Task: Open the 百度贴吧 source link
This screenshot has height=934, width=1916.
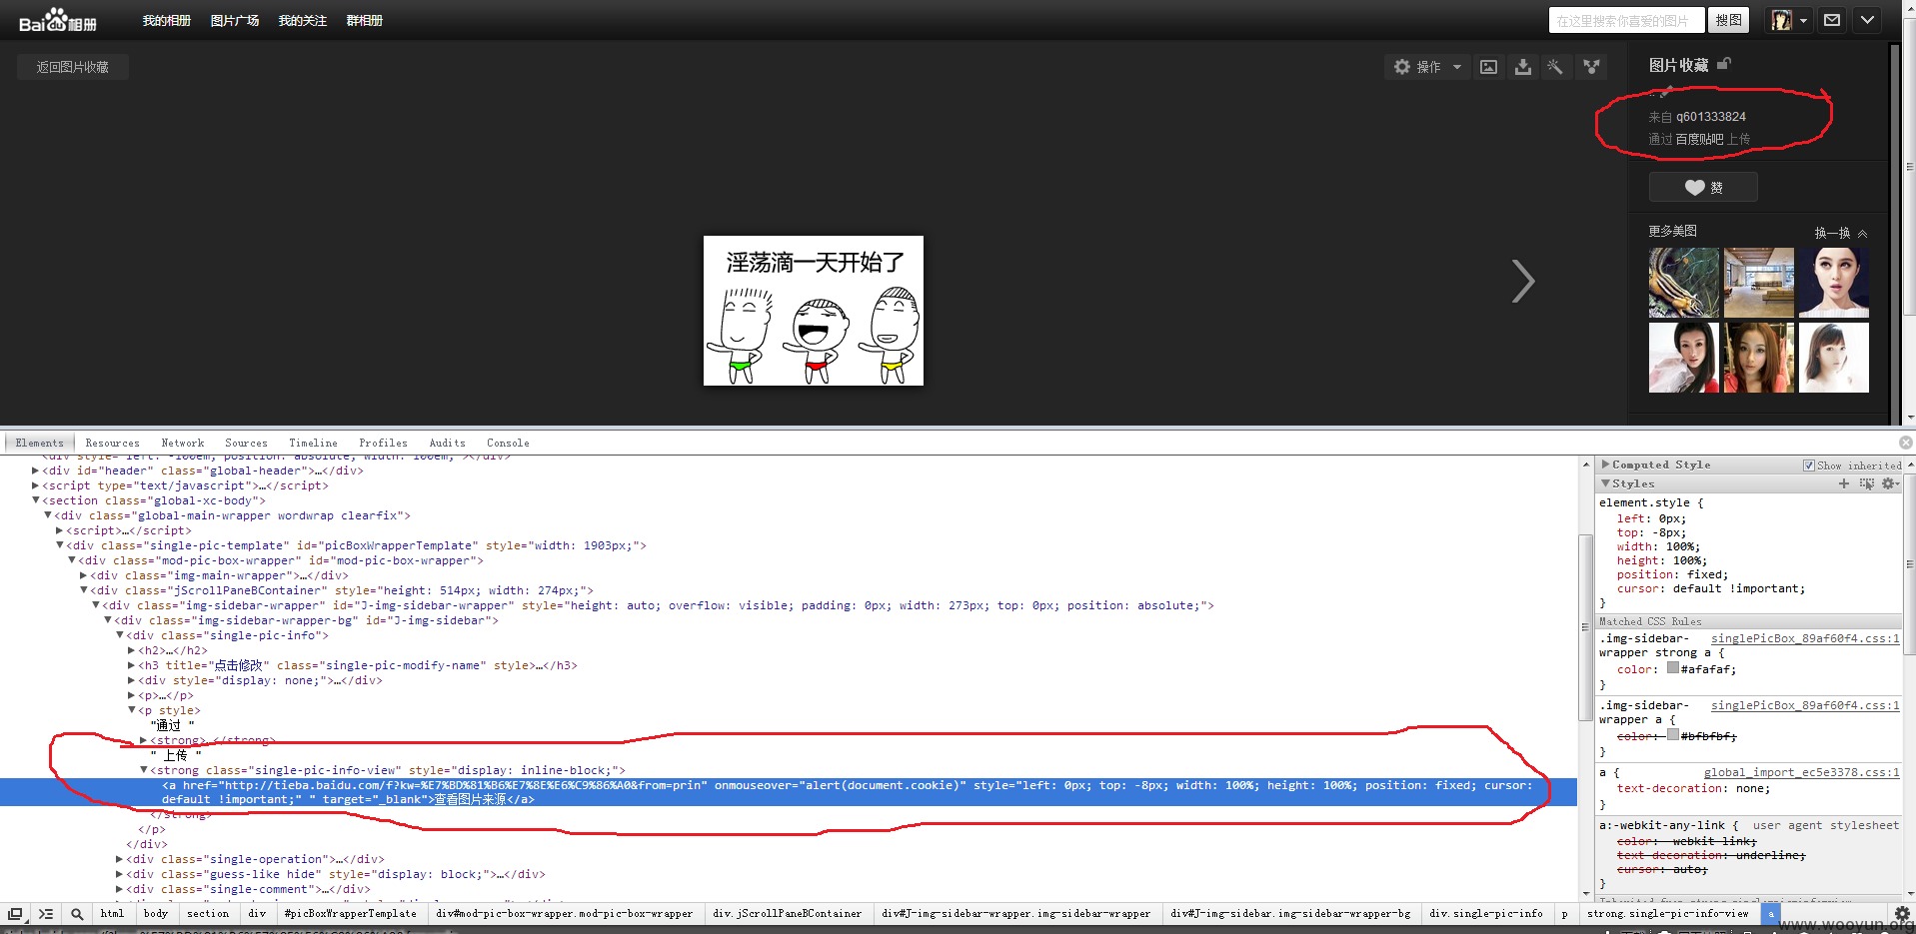Action: 1699,139
